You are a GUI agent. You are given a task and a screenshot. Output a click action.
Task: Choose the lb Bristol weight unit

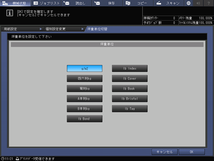point(130,99)
